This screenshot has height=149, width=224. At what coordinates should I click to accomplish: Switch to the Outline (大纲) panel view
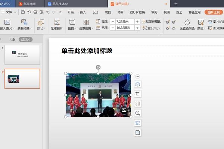point(12,39)
